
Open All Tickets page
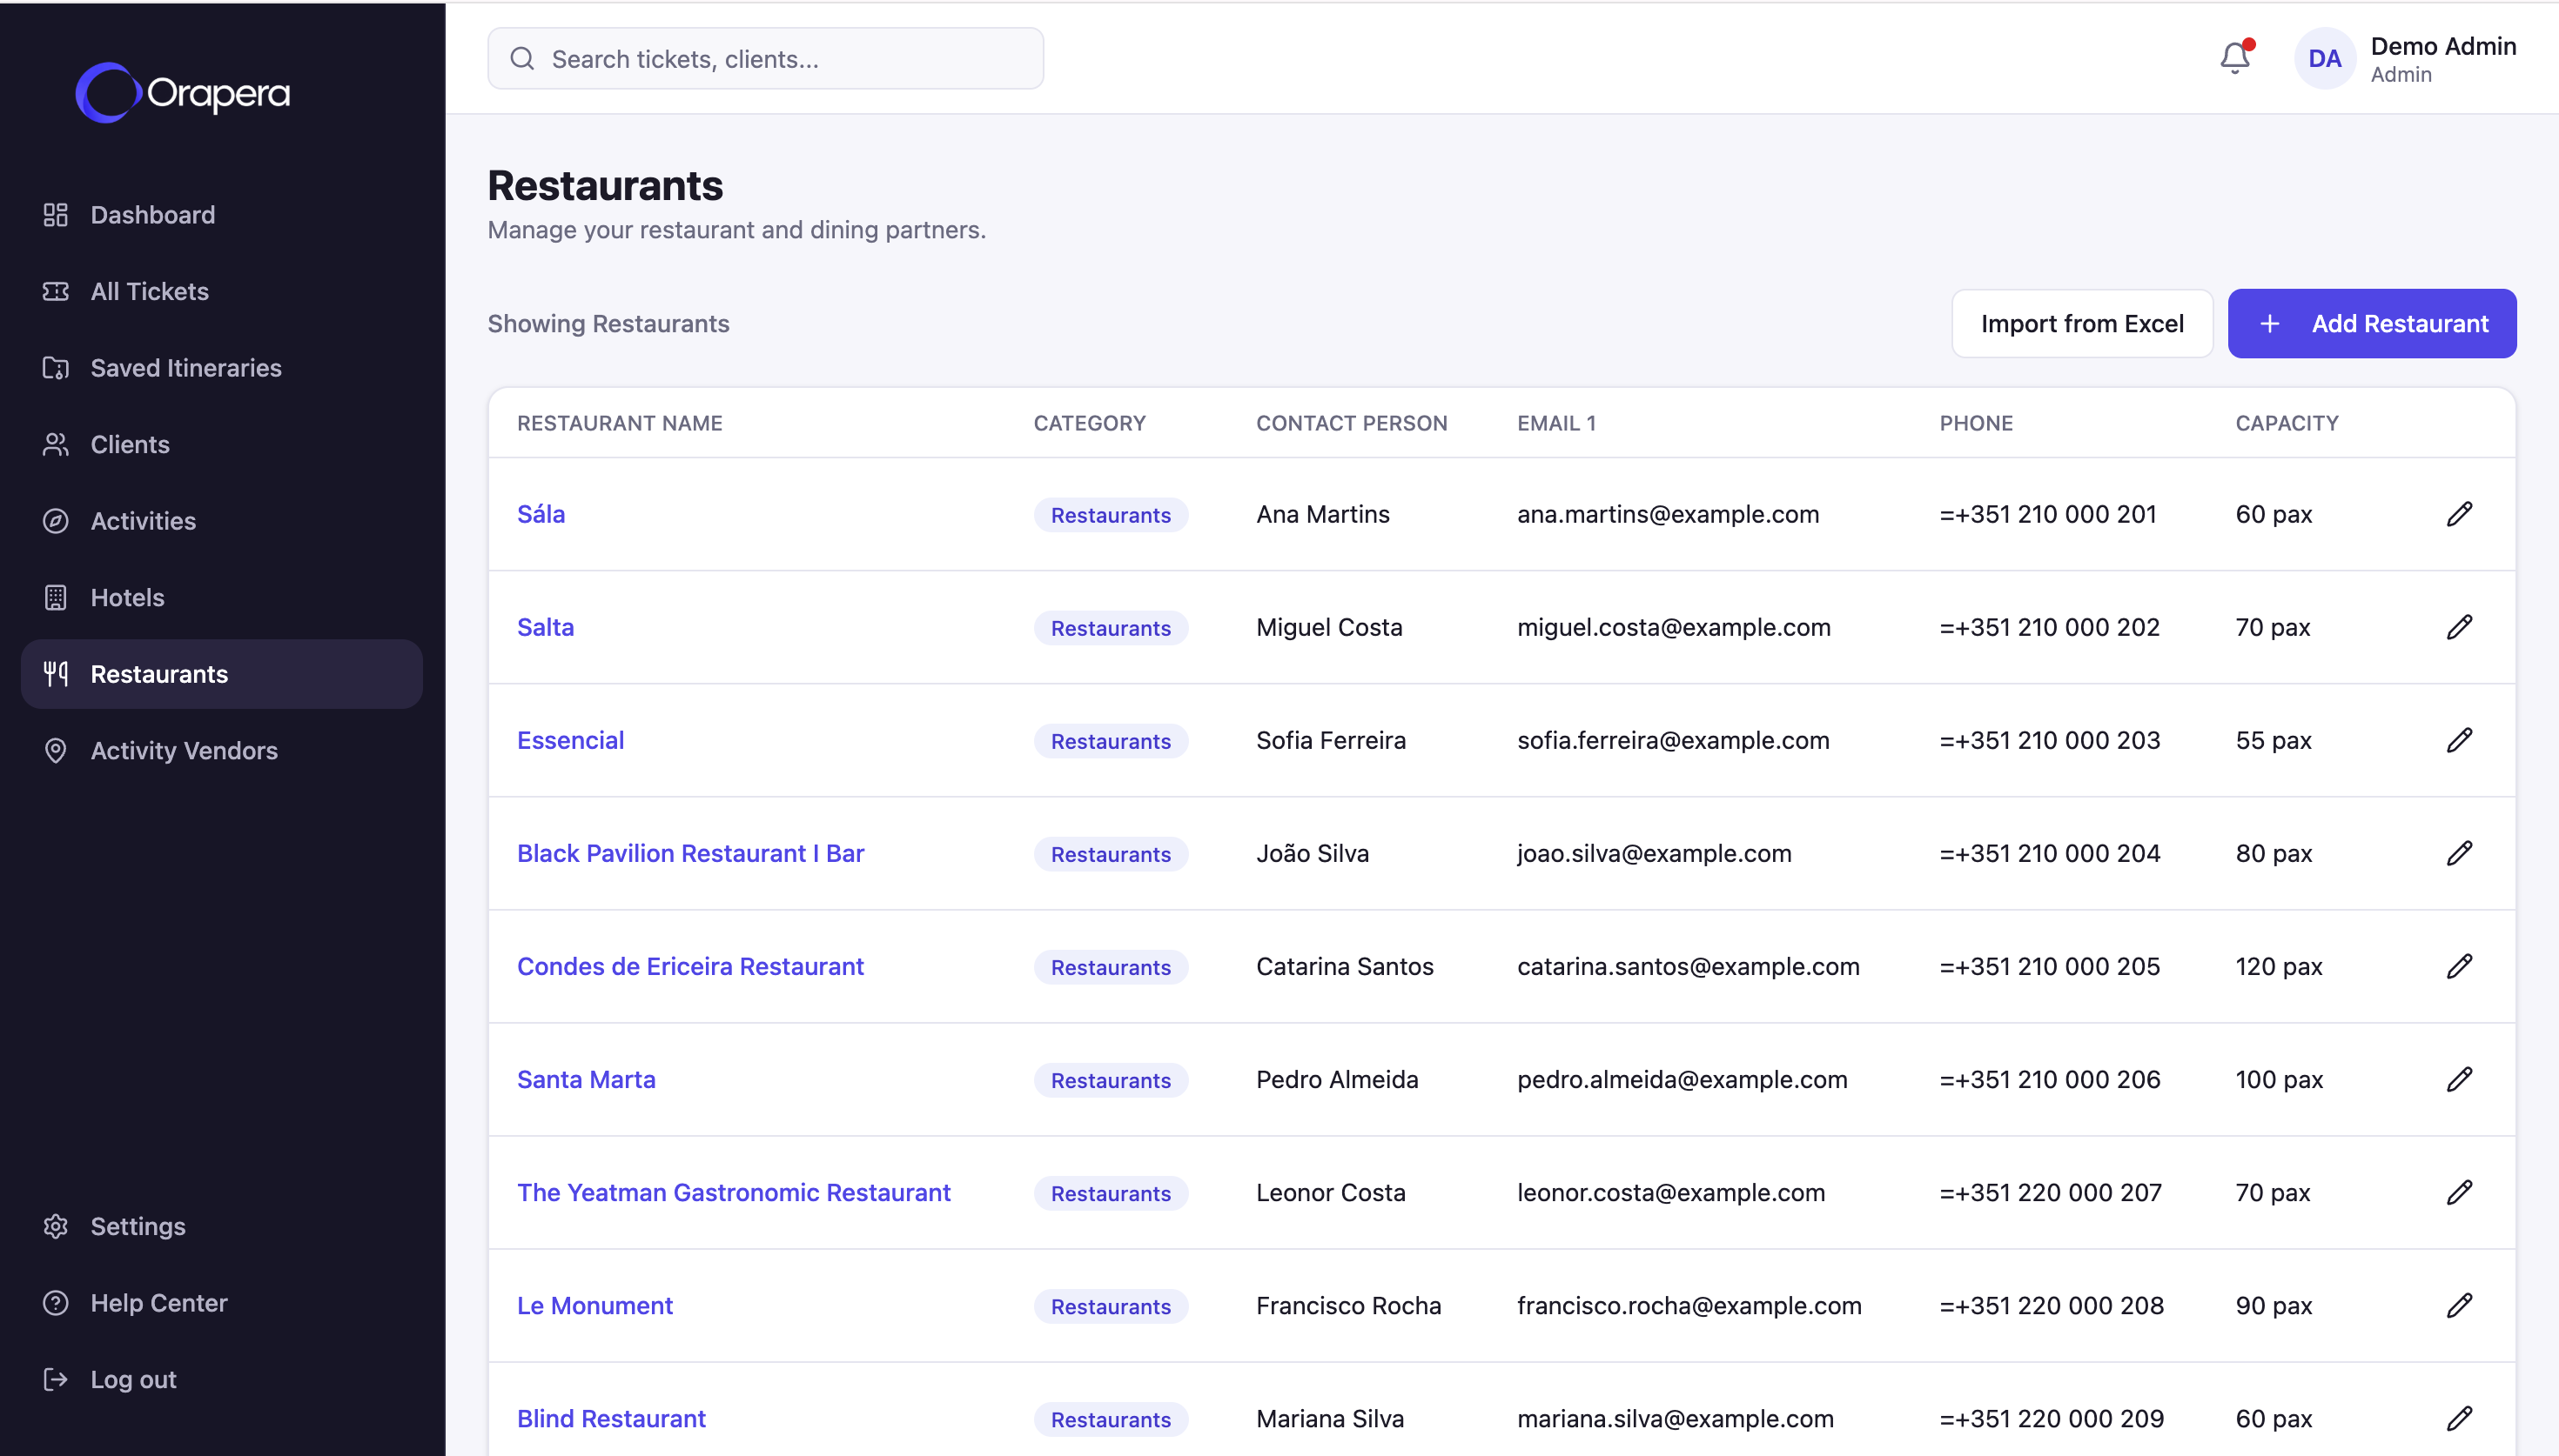coord(221,291)
